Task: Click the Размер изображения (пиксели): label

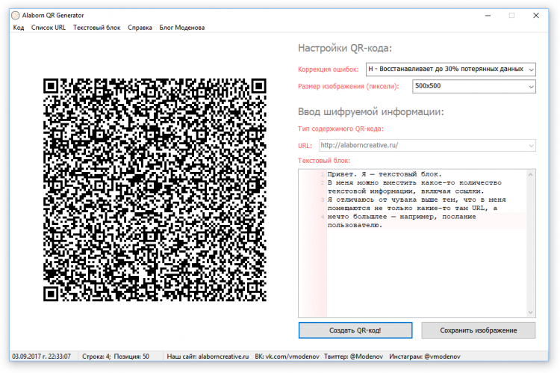Action: [x=349, y=86]
